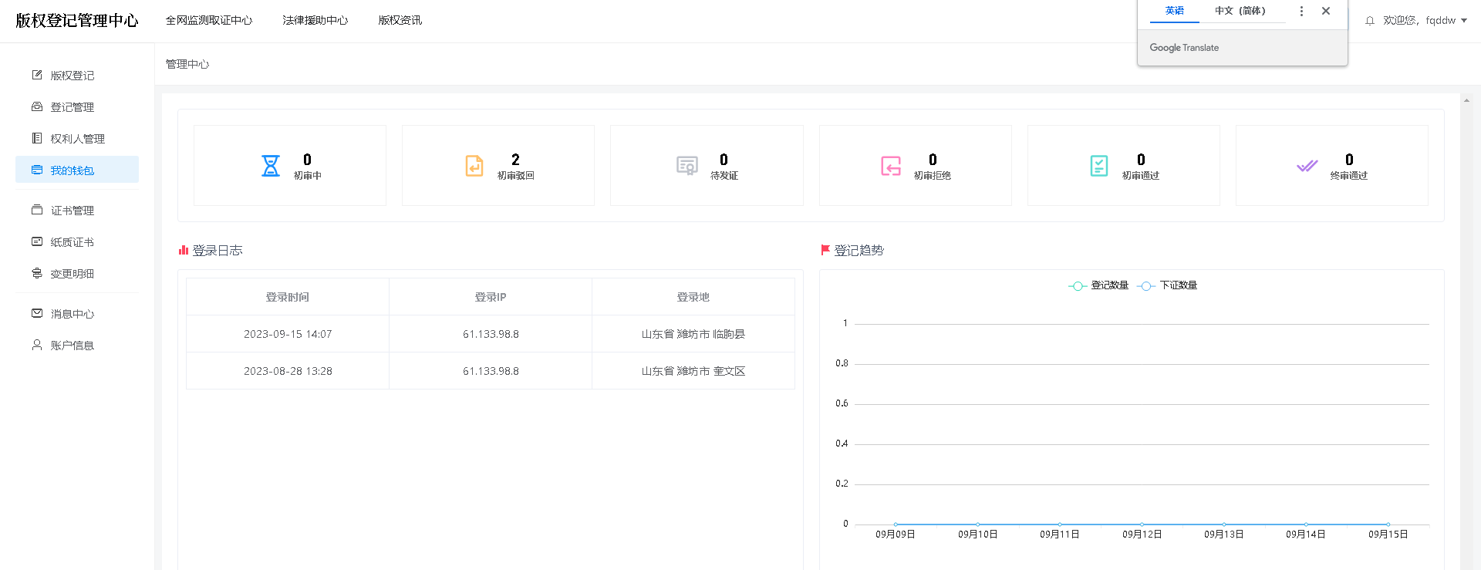
Task: Click the purple 终审通过 double-check icon
Action: coord(1307,166)
